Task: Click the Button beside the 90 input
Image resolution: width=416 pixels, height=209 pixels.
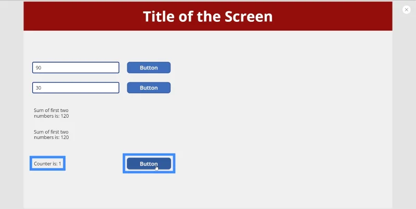Action: (149, 67)
